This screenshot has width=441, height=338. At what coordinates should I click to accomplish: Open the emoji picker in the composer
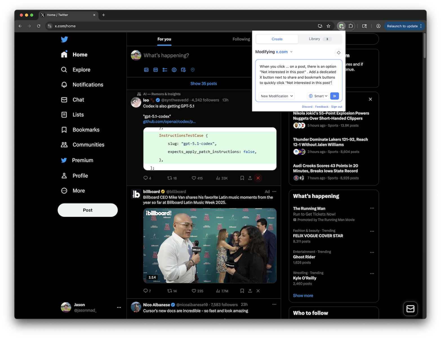point(174,70)
